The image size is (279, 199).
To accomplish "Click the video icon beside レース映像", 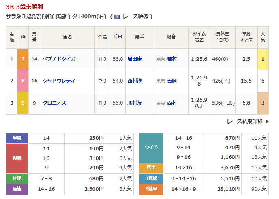I will point(117,17).
